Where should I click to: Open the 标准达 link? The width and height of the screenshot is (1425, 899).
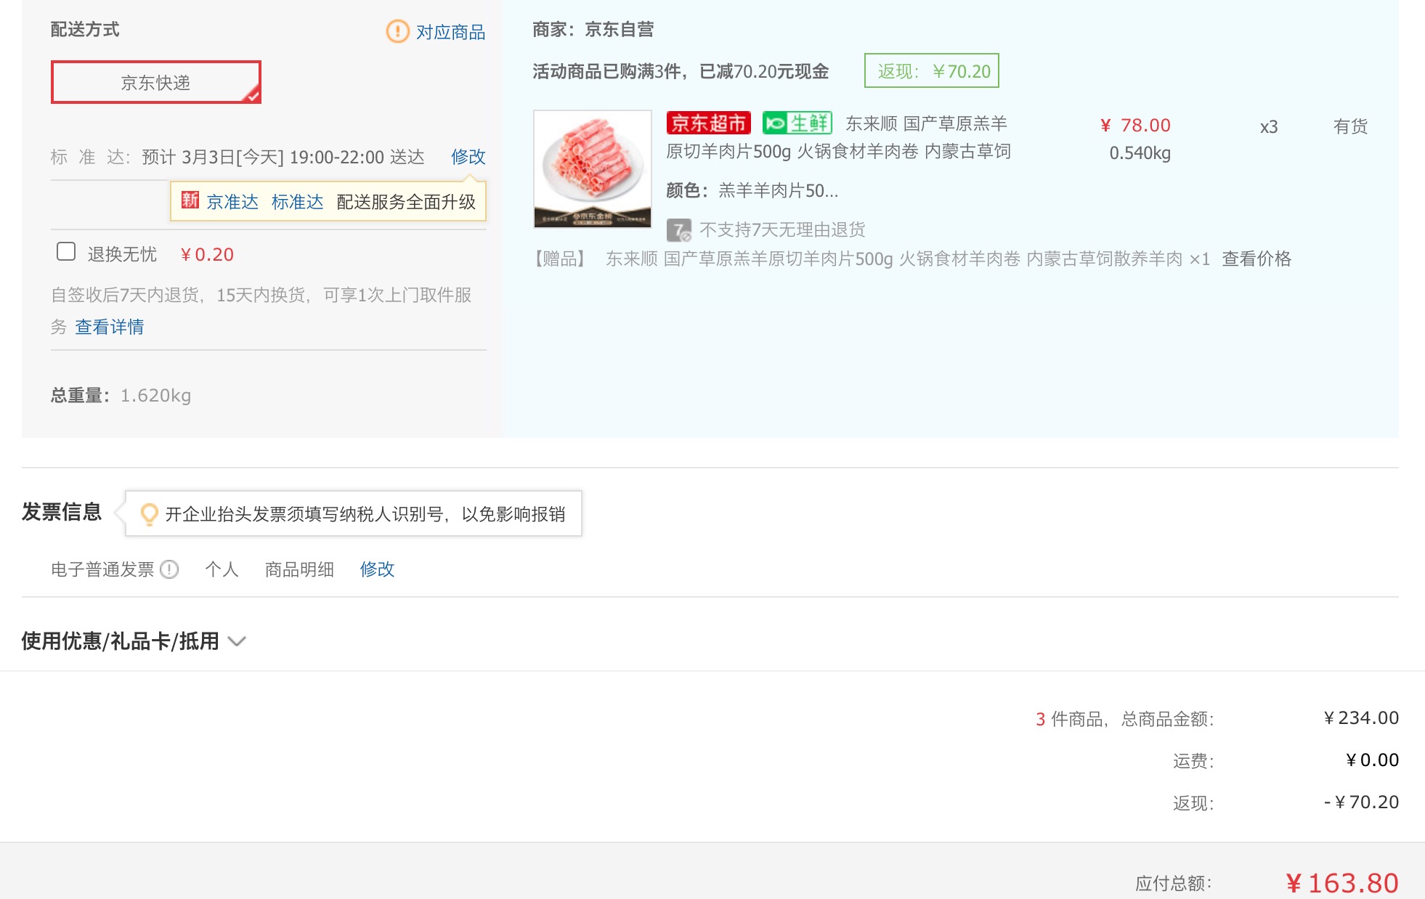pos(297,202)
